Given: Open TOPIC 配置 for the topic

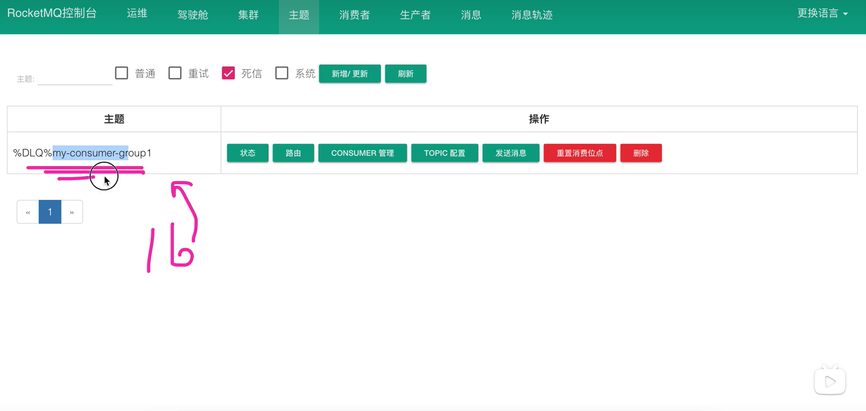Looking at the screenshot, I should tap(444, 153).
